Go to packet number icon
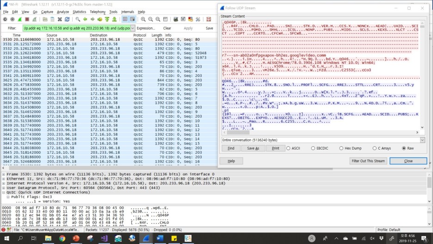This screenshot has height=244, width=433. (99, 19)
